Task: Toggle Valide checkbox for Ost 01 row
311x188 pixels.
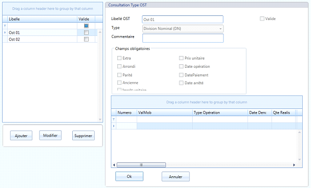Action: 86,32
